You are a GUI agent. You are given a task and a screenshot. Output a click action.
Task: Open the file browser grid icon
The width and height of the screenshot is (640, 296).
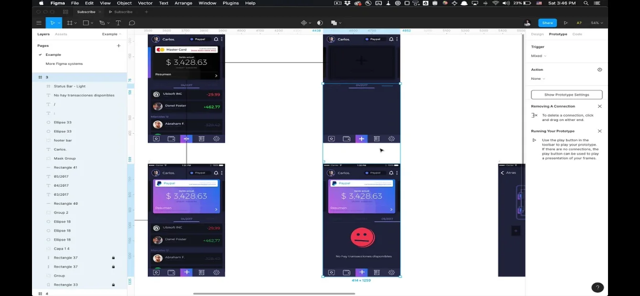tap(65, 11)
